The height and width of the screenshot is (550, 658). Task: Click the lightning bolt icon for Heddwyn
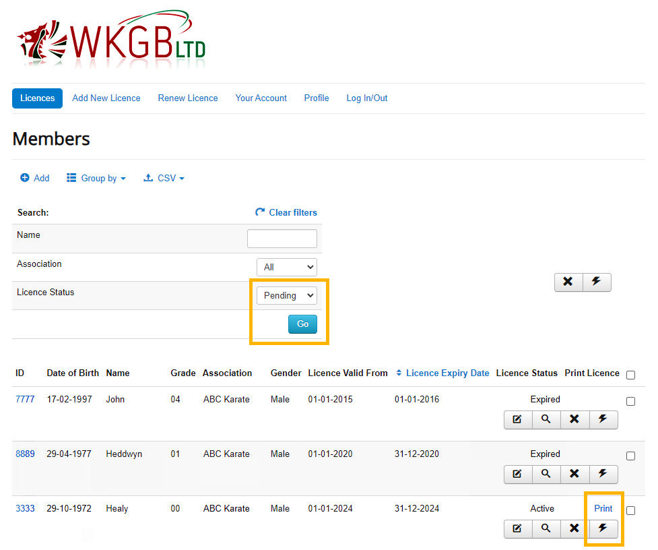pos(603,474)
